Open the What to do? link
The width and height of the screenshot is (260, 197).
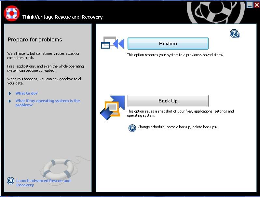26,93
